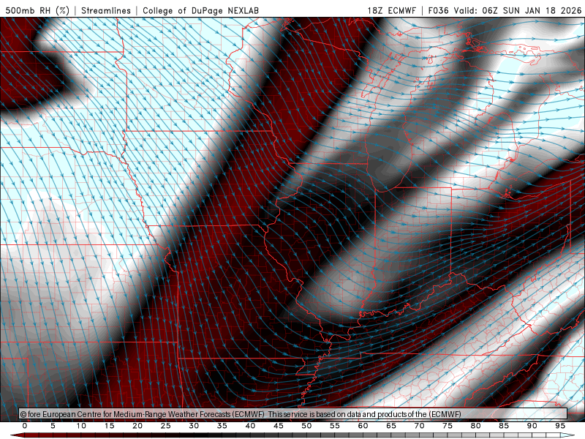The width and height of the screenshot is (585, 439).
Task: Click the '500mb RH (%)' title text
Action: click(37, 10)
